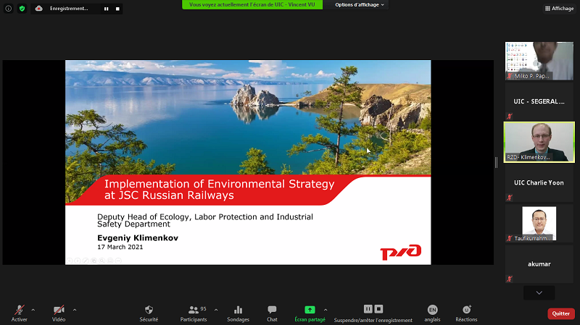580x325 pixels.
Task: Select Taufikurrahm... participant photo tile
Action: click(539, 224)
